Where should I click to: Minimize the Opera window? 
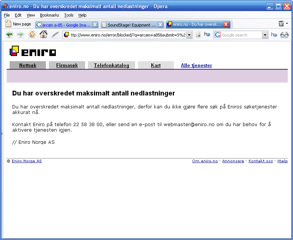coord(269,6)
